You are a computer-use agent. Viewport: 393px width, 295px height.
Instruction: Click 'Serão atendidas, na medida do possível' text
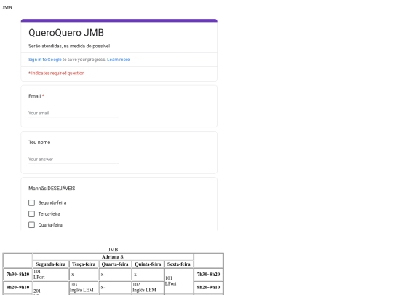click(x=69, y=46)
